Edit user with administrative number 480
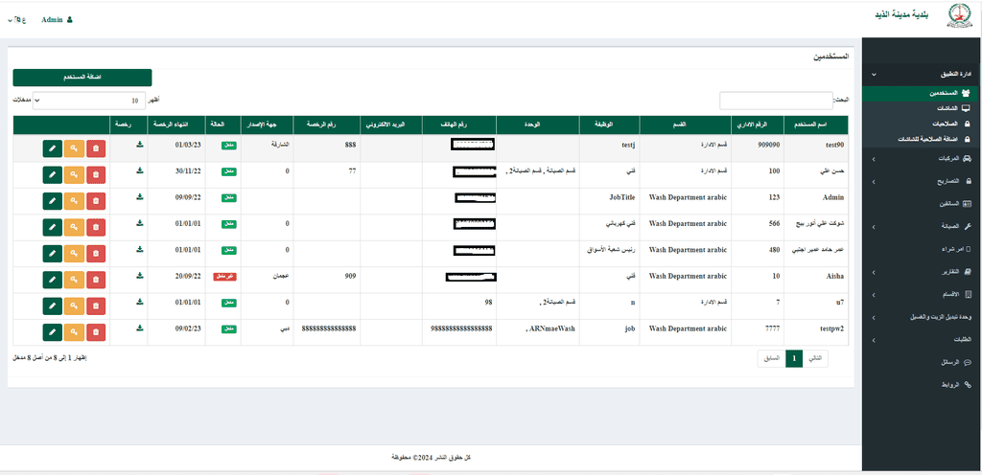This screenshot has width=982, height=475. pos(53,254)
